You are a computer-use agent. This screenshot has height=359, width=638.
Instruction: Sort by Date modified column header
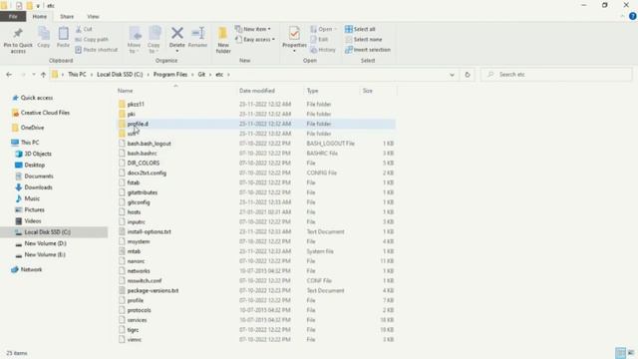(257, 91)
